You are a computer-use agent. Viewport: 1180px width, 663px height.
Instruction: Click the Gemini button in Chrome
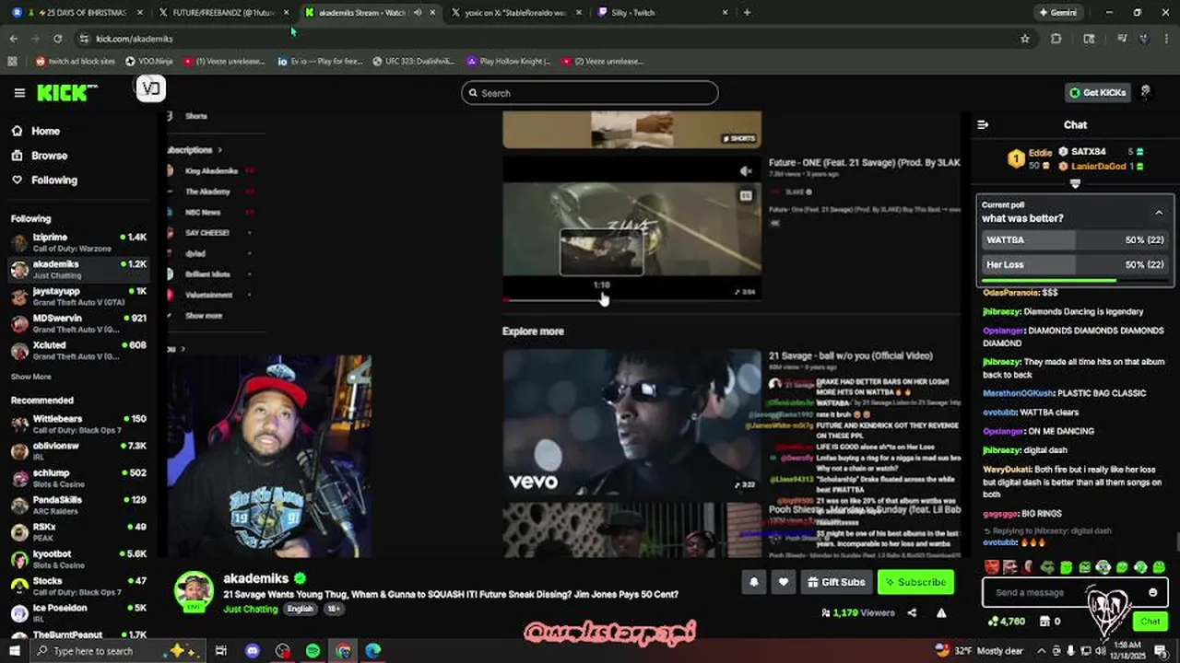click(1057, 13)
